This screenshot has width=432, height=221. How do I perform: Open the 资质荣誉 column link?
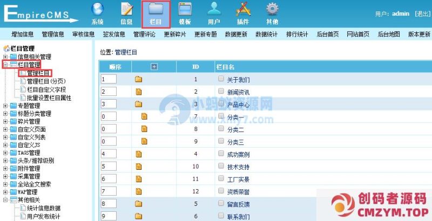click(x=238, y=191)
